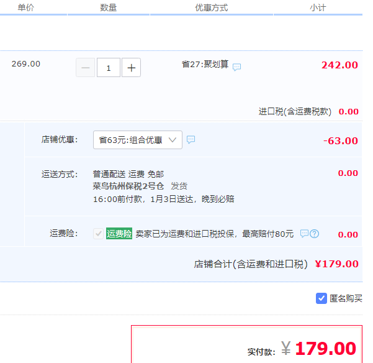Viewport: 373px width, 363px height.
Task: Toggle the 运费险 checkbox
Action: 98,234
